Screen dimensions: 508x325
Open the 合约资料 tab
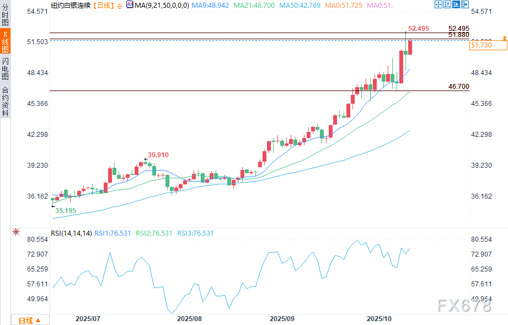point(5,101)
